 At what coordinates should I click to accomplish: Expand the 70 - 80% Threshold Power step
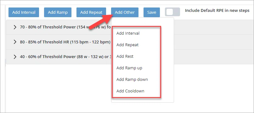15,27
